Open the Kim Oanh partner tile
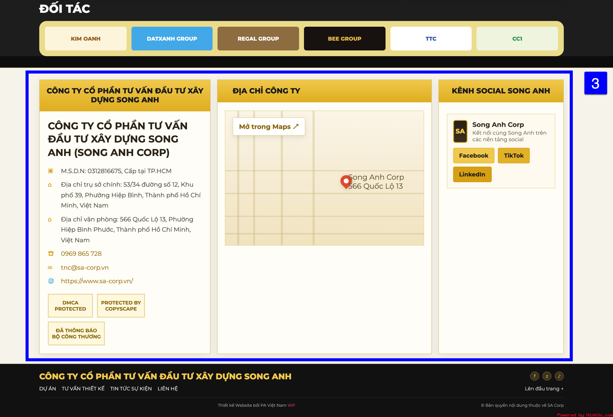 tap(85, 39)
